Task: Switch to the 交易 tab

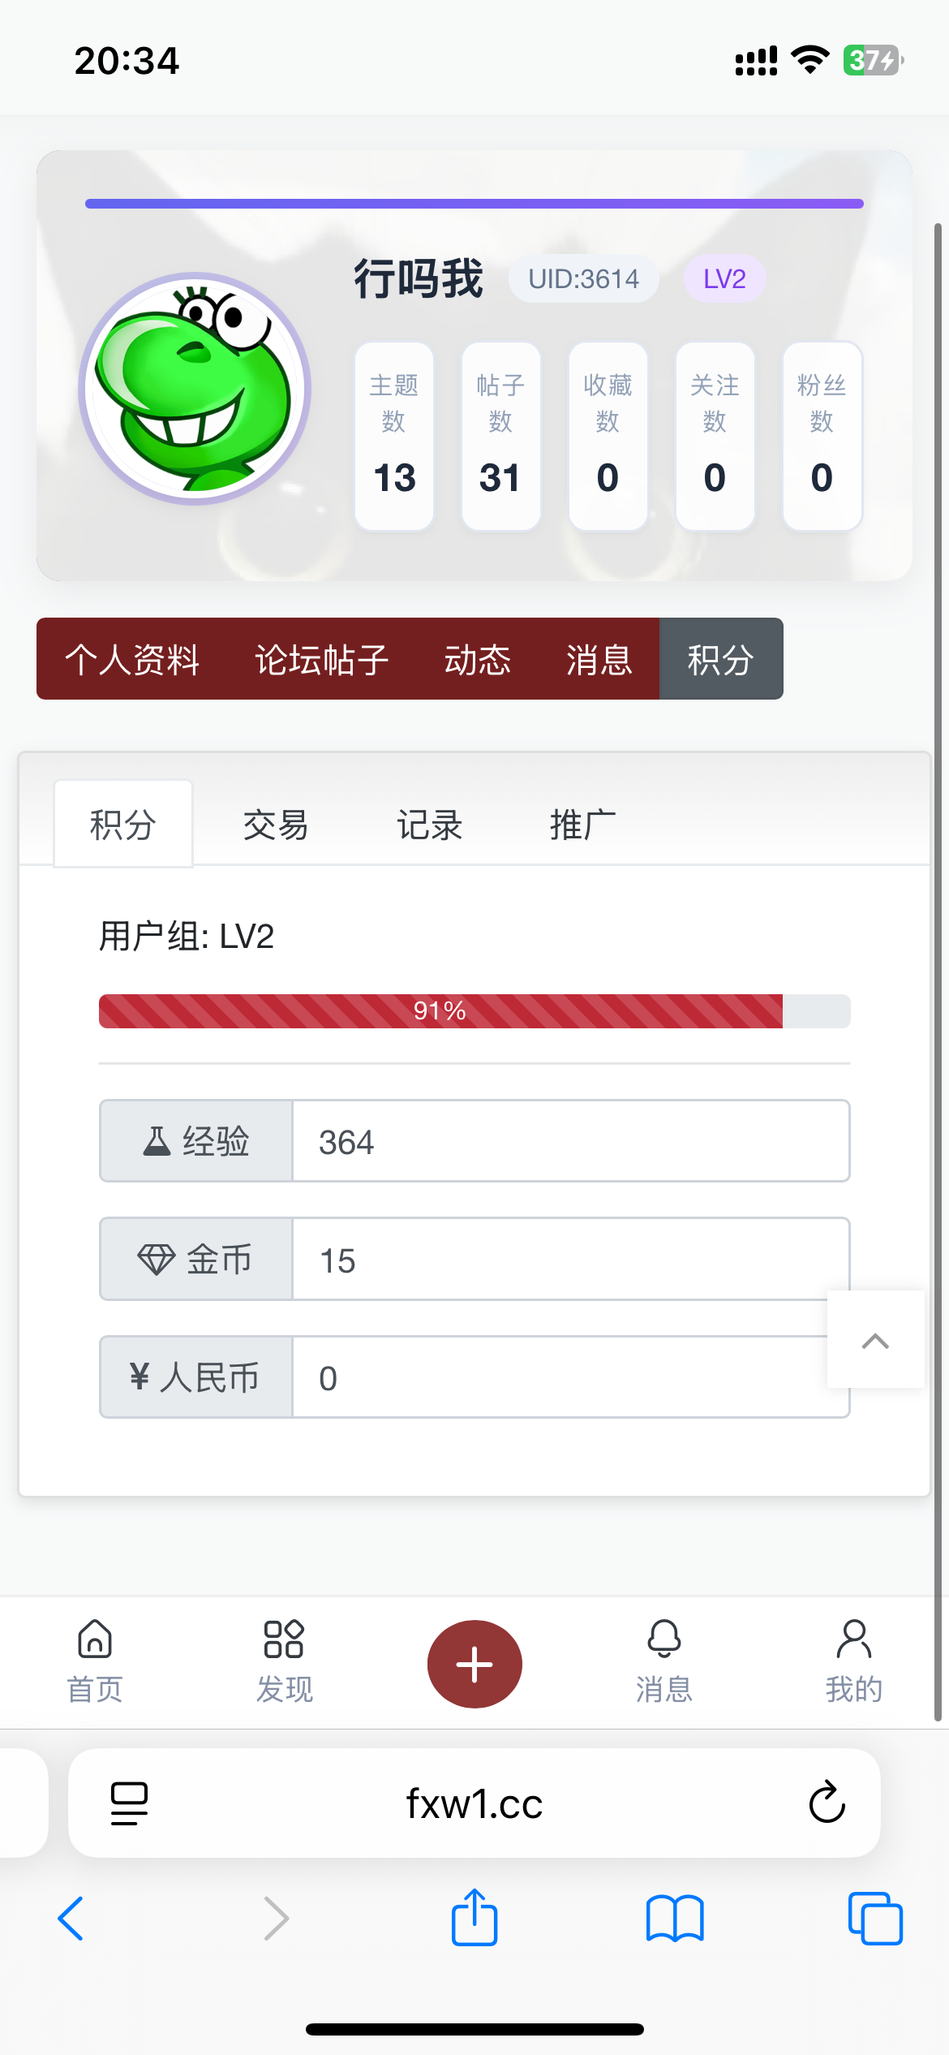Action: (276, 825)
